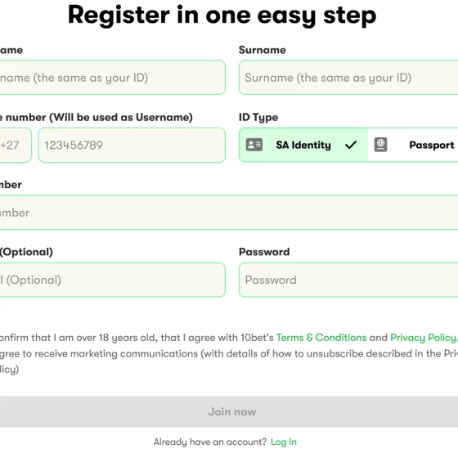Select the ID number input field
Screen dimensions: 458x458
[x=229, y=213]
